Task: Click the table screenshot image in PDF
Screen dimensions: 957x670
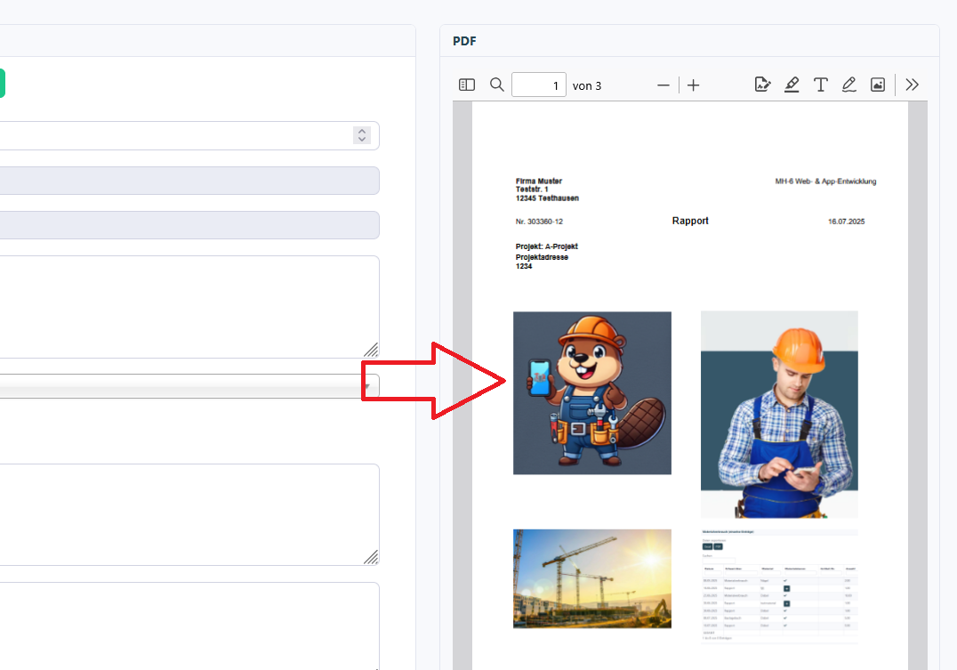Action: (779, 585)
